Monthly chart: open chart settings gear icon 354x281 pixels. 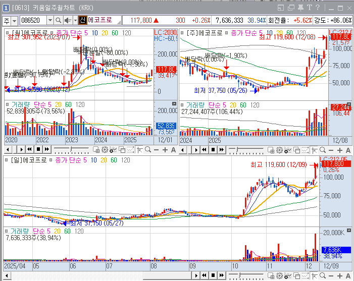click(x=105, y=150)
